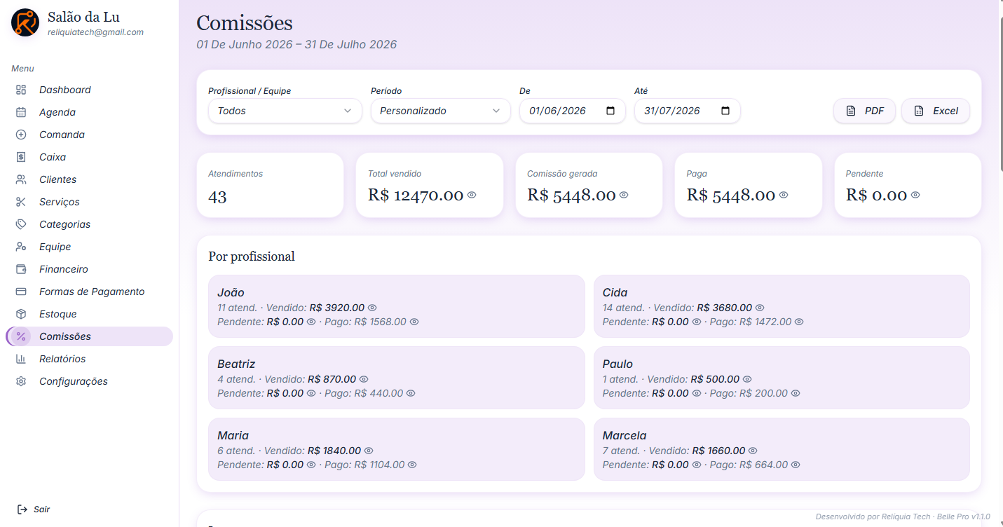Click the Sair logout arrow icon

click(x=22, y=509)
